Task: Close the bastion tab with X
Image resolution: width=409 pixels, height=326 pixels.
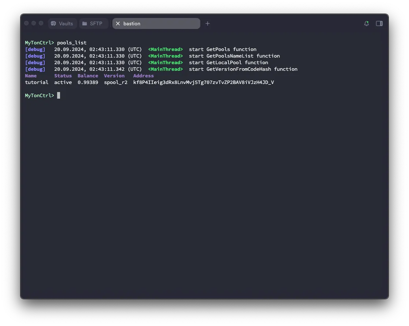Action: click(x=118, y=23)
